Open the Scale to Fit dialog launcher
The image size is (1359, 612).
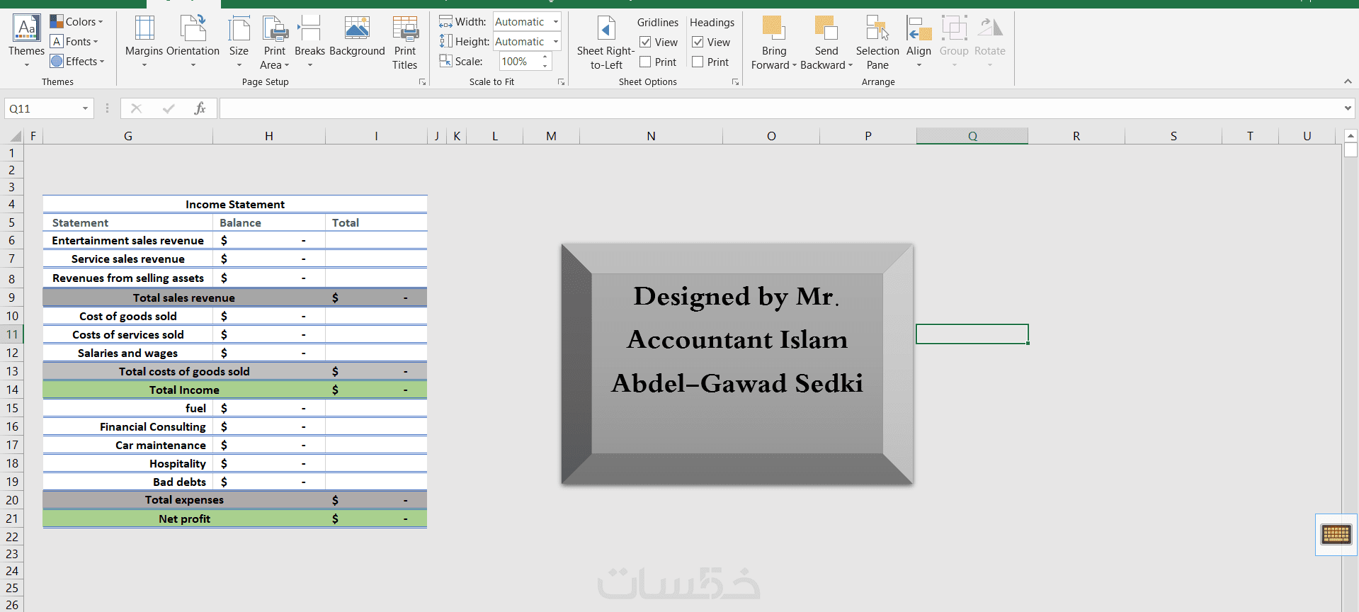coord(562,82)
